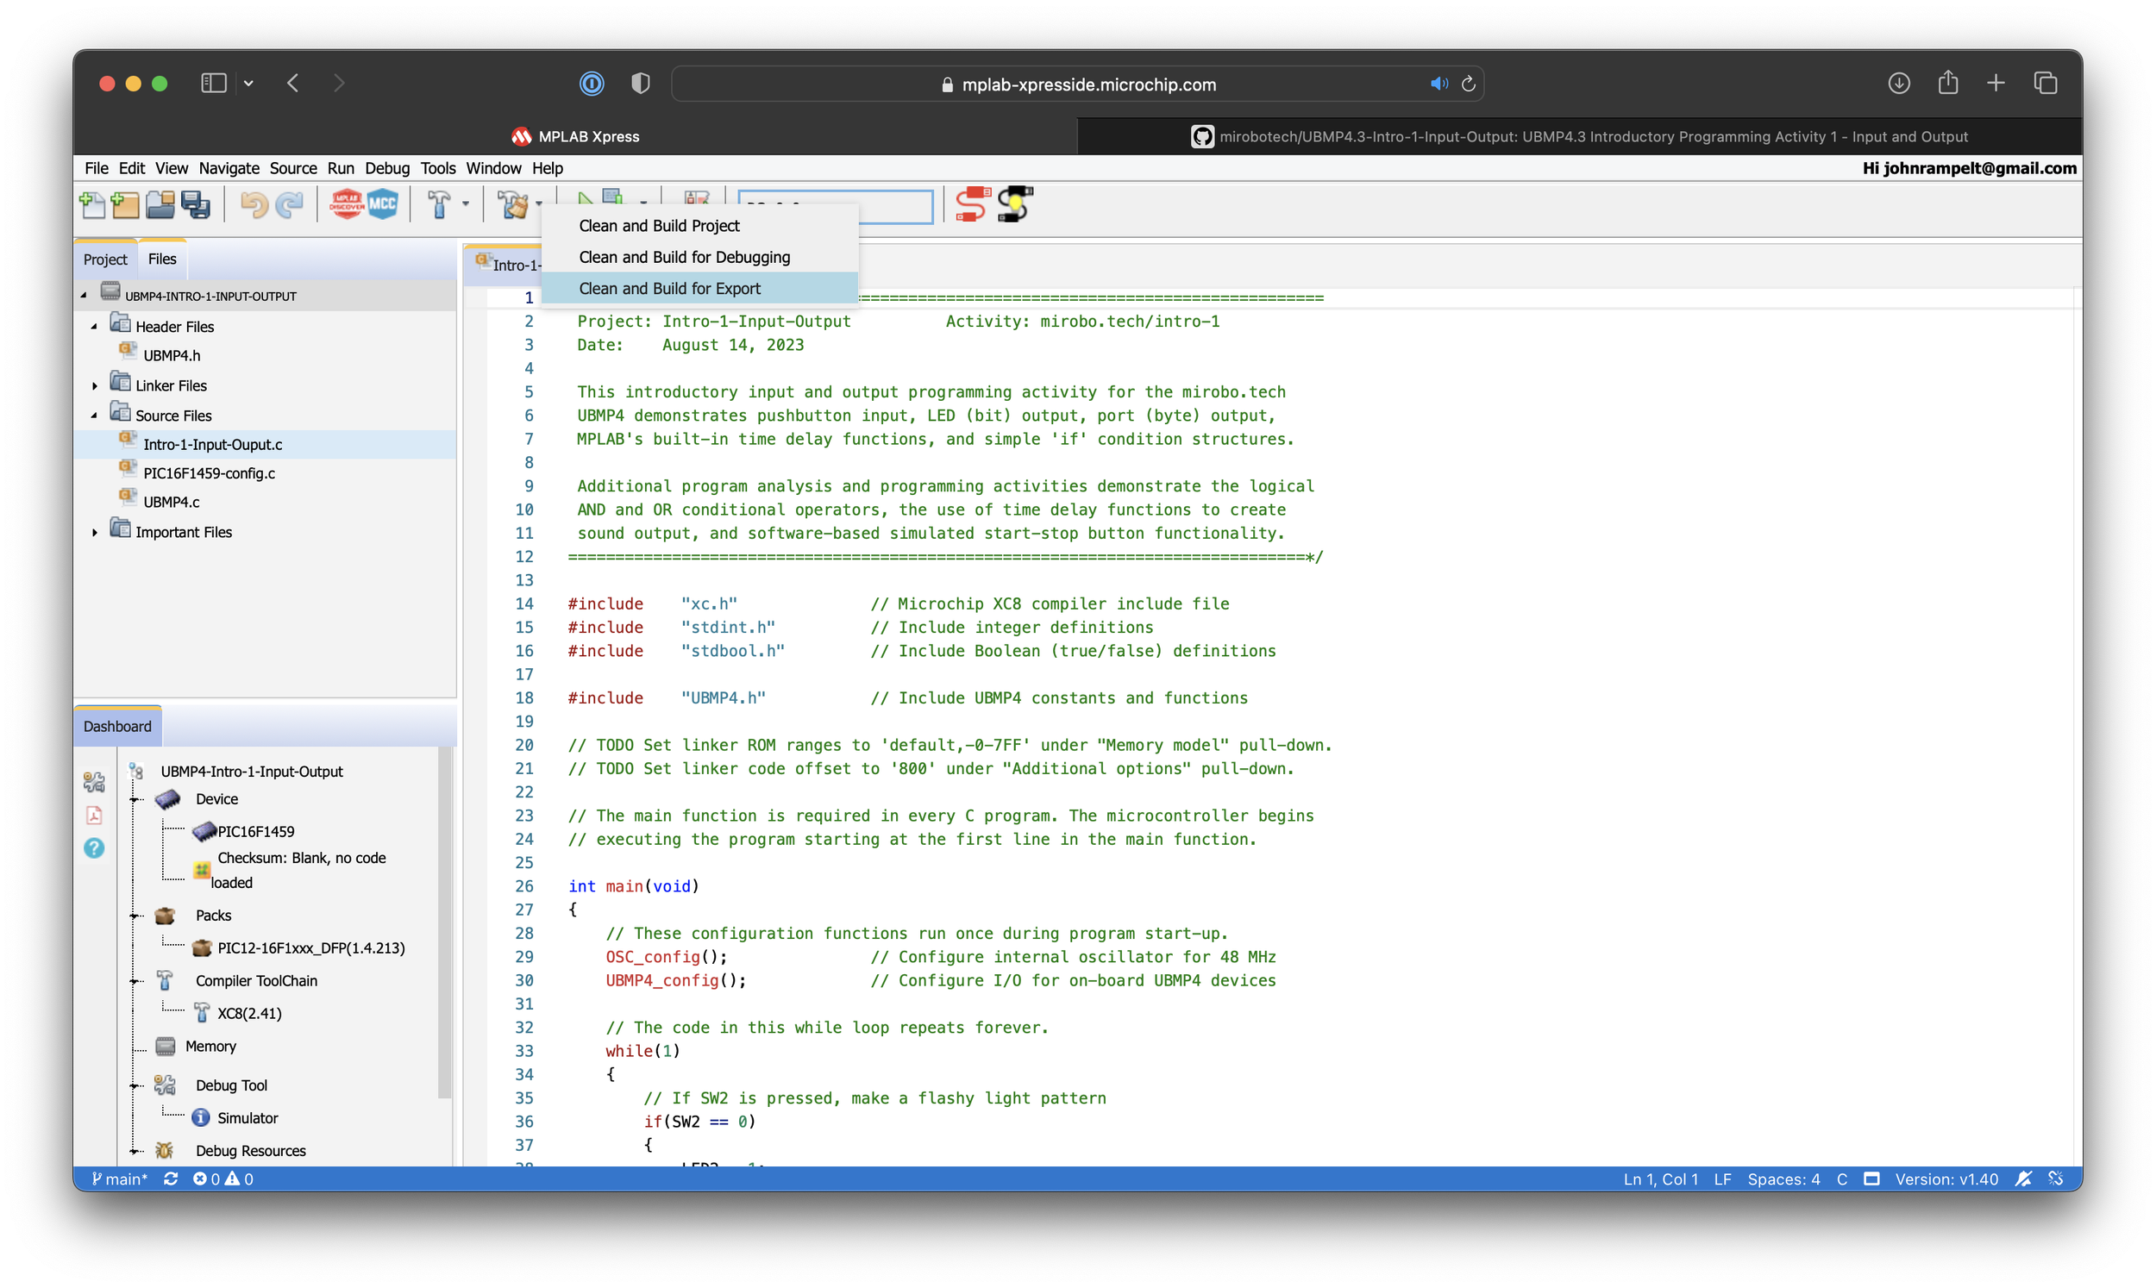Collapse the UBMP4-INTRO-1-INPUT-OUTPUT project node
The width and height of the screenshot is (2156, 1288).
point(85,296)
